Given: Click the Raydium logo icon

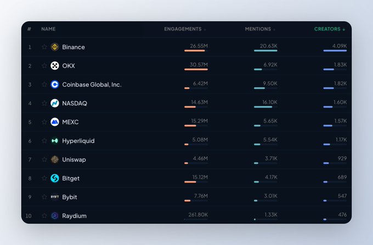Looking at the screenshot, I should tap(55, 215).
